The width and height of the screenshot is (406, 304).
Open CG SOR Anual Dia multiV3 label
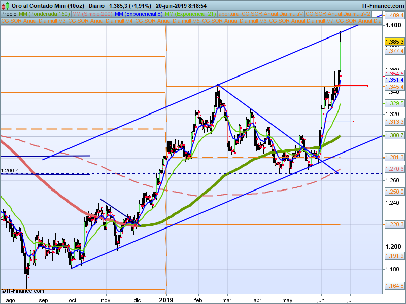[x=33, y=21]
